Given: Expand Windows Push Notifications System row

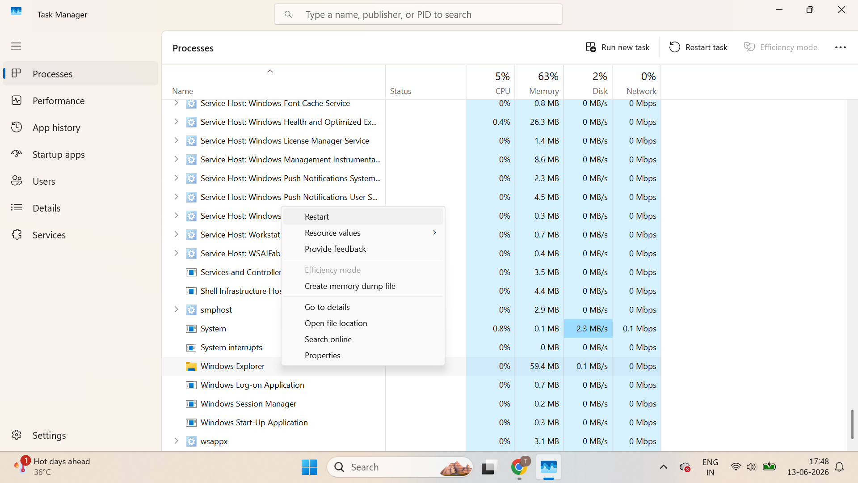Looking at the screenshot, I should click(x=176, y=178).
